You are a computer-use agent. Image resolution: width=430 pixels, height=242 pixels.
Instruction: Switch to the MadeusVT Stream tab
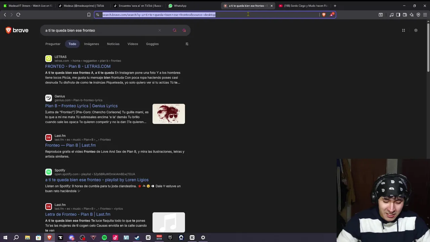28,6
